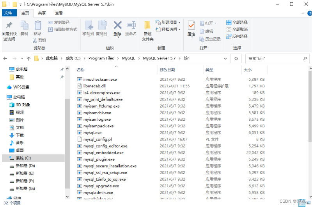Click the Back navigation arrow
The height and width of the screenshot is (207, 312).
[x=5, y=58]
